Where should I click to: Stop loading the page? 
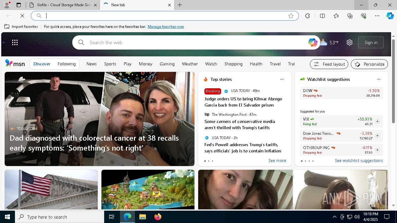[22, 16]
